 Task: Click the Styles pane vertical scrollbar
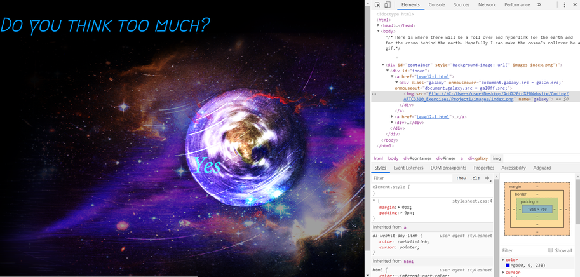[x=496, y=225]
